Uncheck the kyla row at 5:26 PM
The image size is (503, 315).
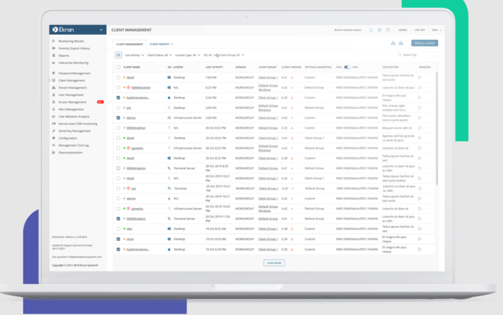point(118,97)
